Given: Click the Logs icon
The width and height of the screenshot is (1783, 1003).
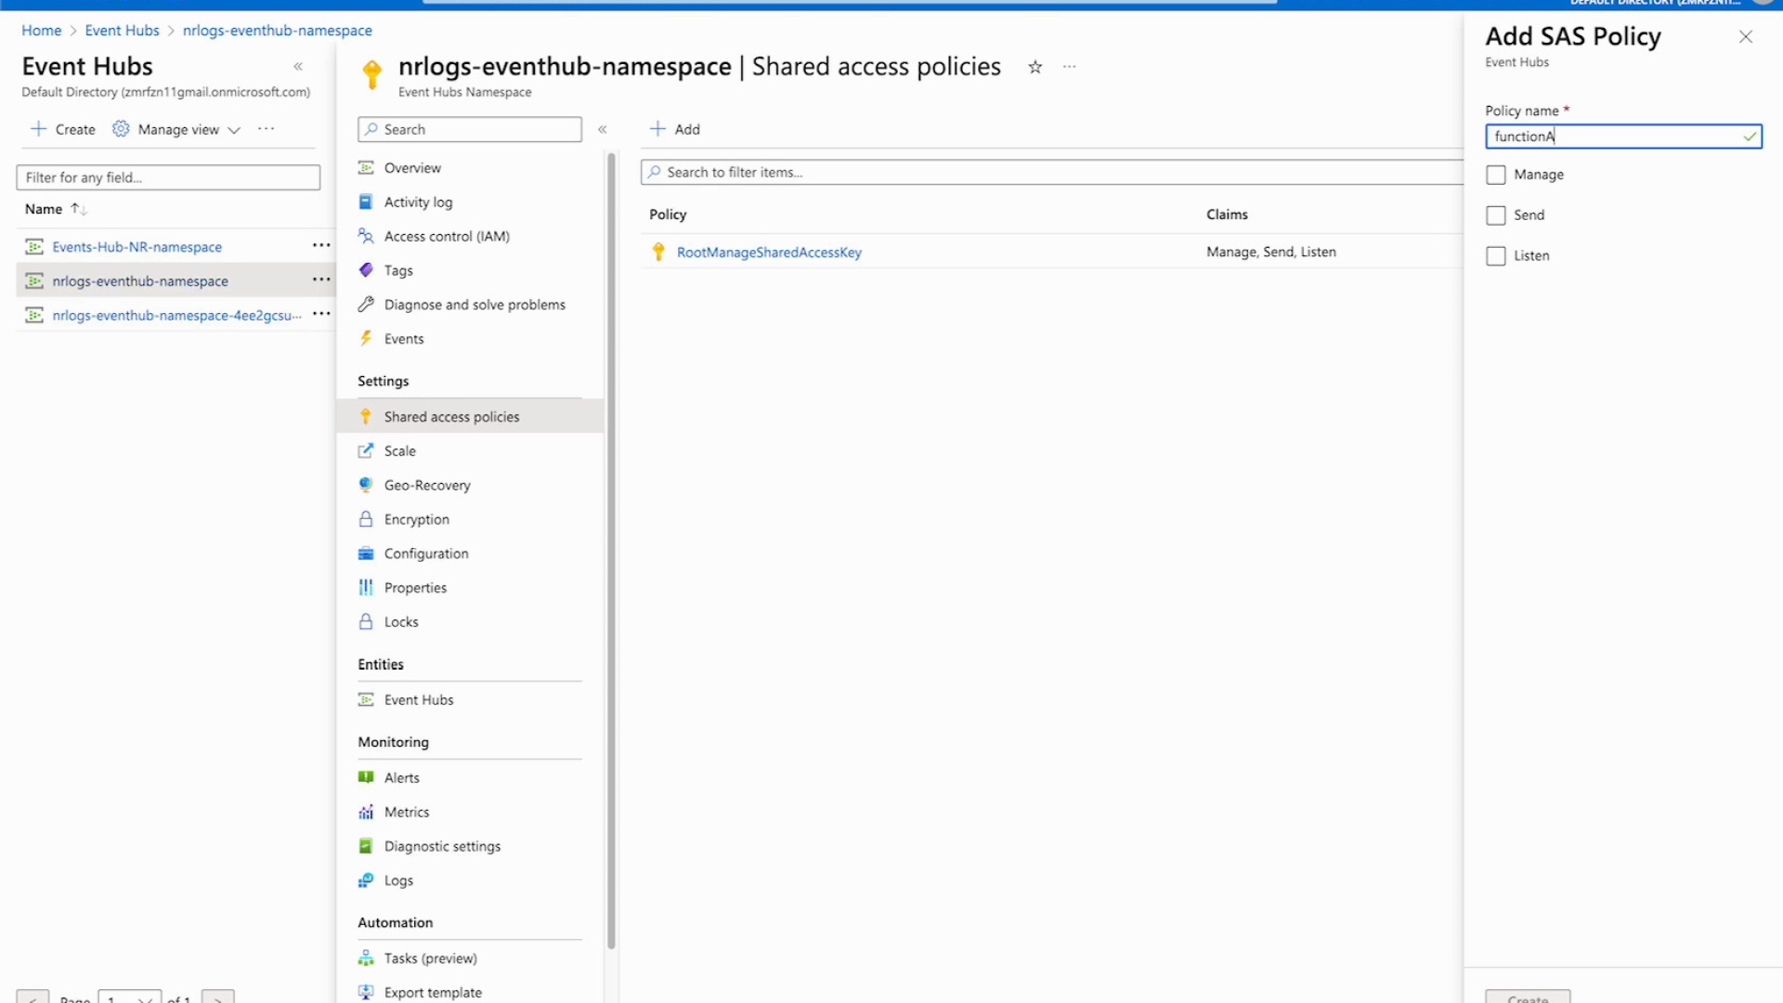Looking at the screenshot, I should 366,880.
